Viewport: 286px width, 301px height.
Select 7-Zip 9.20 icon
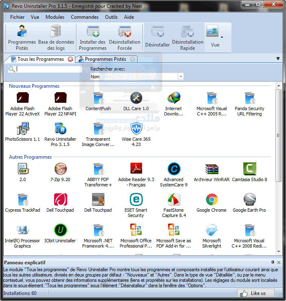tap(60, 173)
